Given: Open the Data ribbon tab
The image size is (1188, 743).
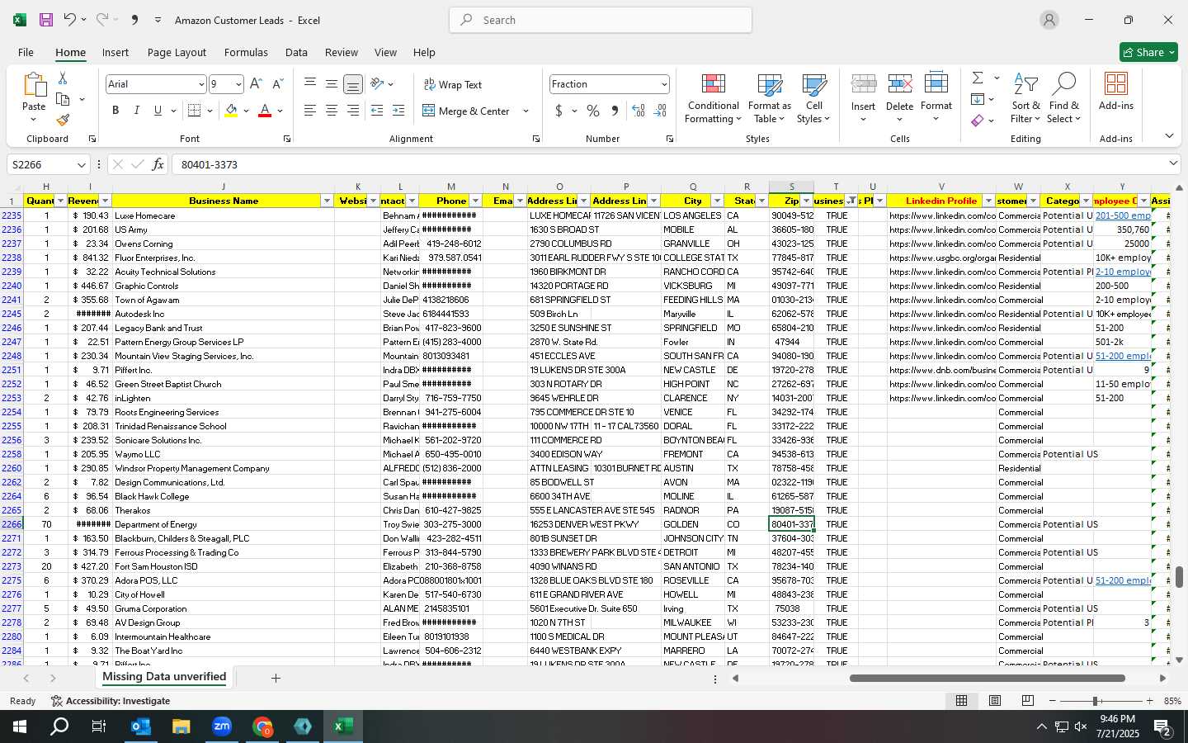Looking at the screenshot, I should [296, 52].
